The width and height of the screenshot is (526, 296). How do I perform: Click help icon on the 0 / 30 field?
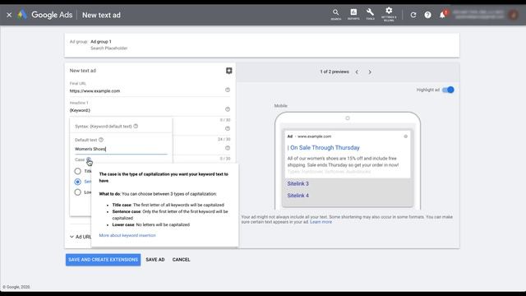click(x=228, y=128)
